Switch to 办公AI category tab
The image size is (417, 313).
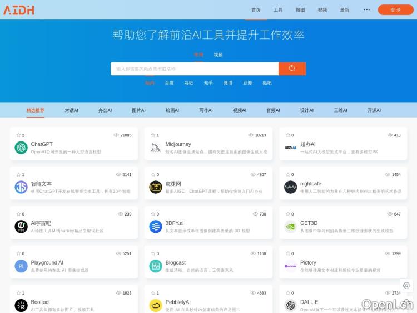[105, 110]
